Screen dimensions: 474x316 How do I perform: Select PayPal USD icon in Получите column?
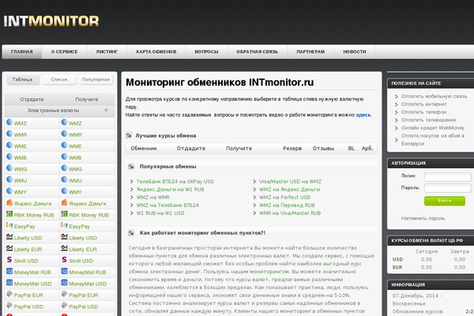point(64,306)
